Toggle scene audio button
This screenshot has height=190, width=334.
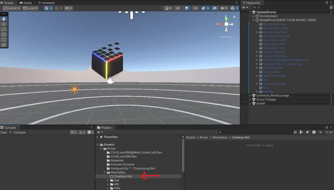pyautogui.click(x=196, y=8)
